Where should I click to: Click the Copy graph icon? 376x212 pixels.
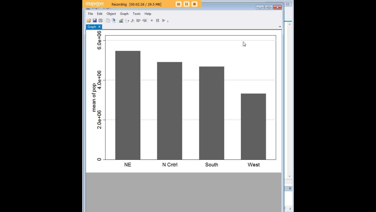[x=108, y=21]
